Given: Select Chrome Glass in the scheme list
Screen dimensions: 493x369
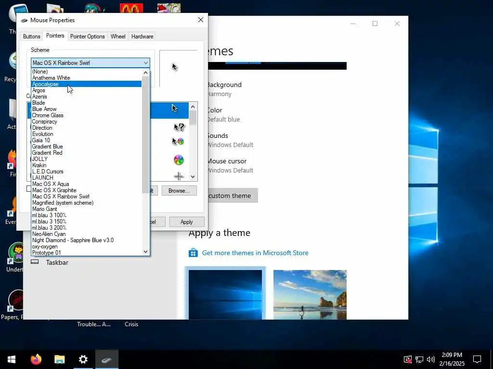Looking at the screenshot, I should [x=87, y=115].
